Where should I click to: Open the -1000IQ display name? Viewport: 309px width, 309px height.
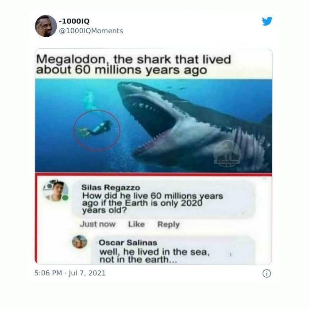coord(74,21)
